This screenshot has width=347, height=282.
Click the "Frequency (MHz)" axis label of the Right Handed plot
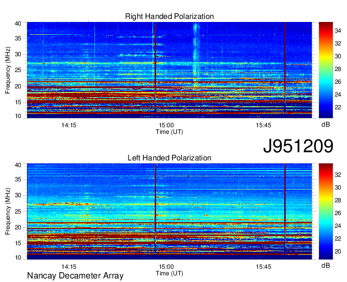(x=8, y=70)
